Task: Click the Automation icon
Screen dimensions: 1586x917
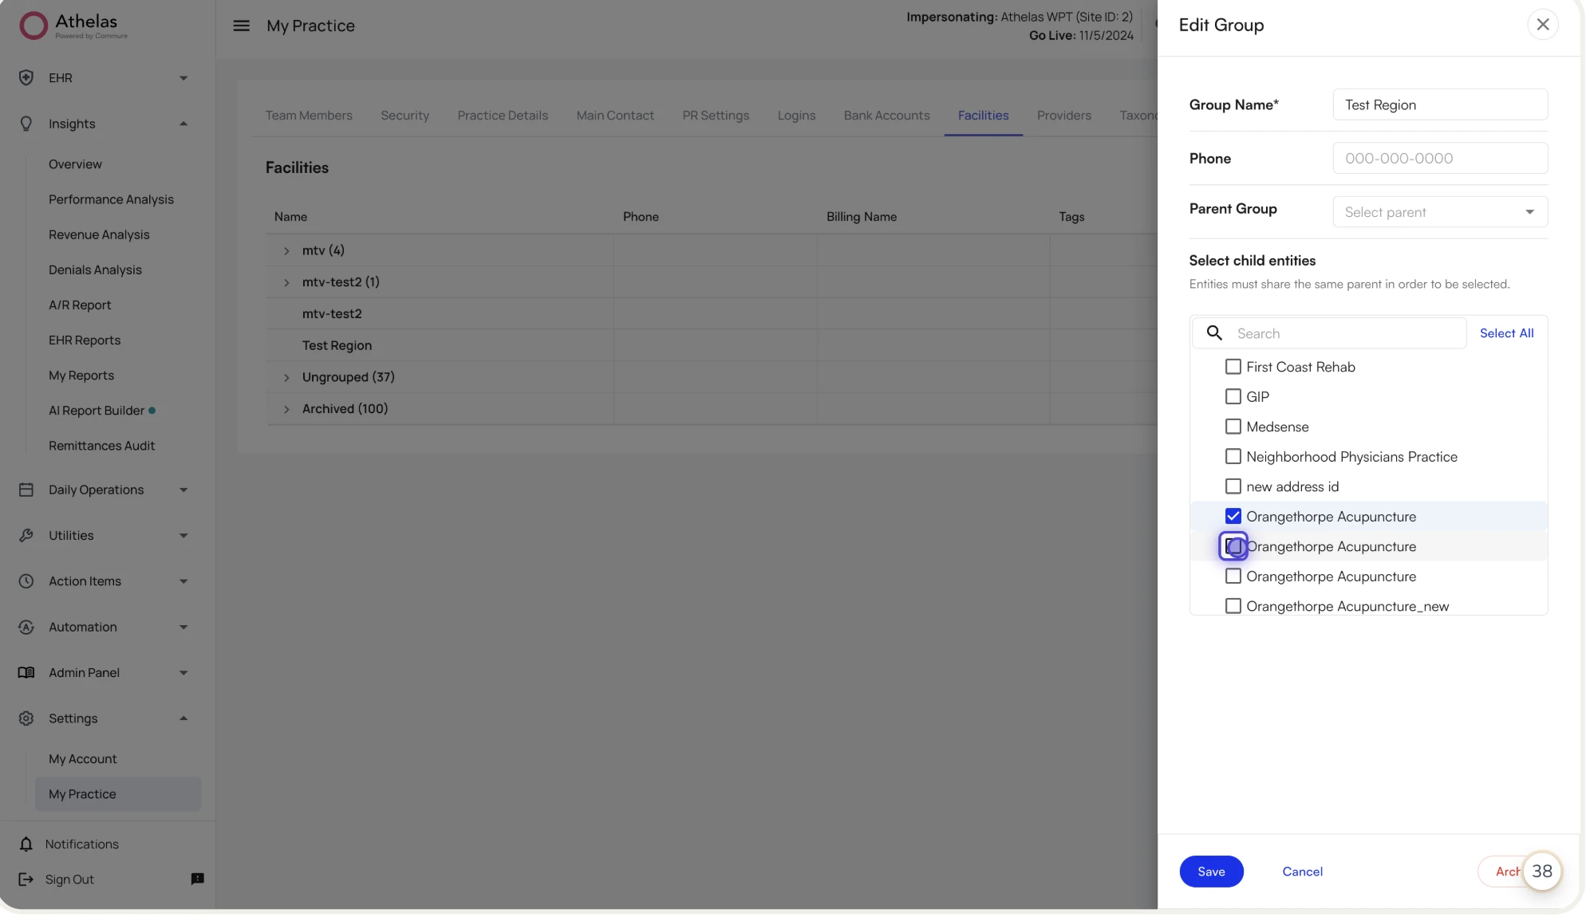Action: (x=26, y=627)
